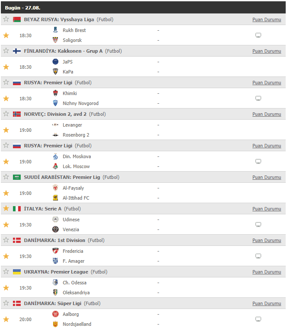Click the Belarus flag icon
287x328 pixels.
point(17,19)
